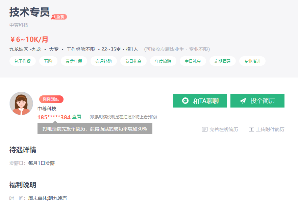Screen dimensions: 298x210
Task: Click the note 可接收应届毕业生 - 专业不限
Action: (x=177, y=49)
